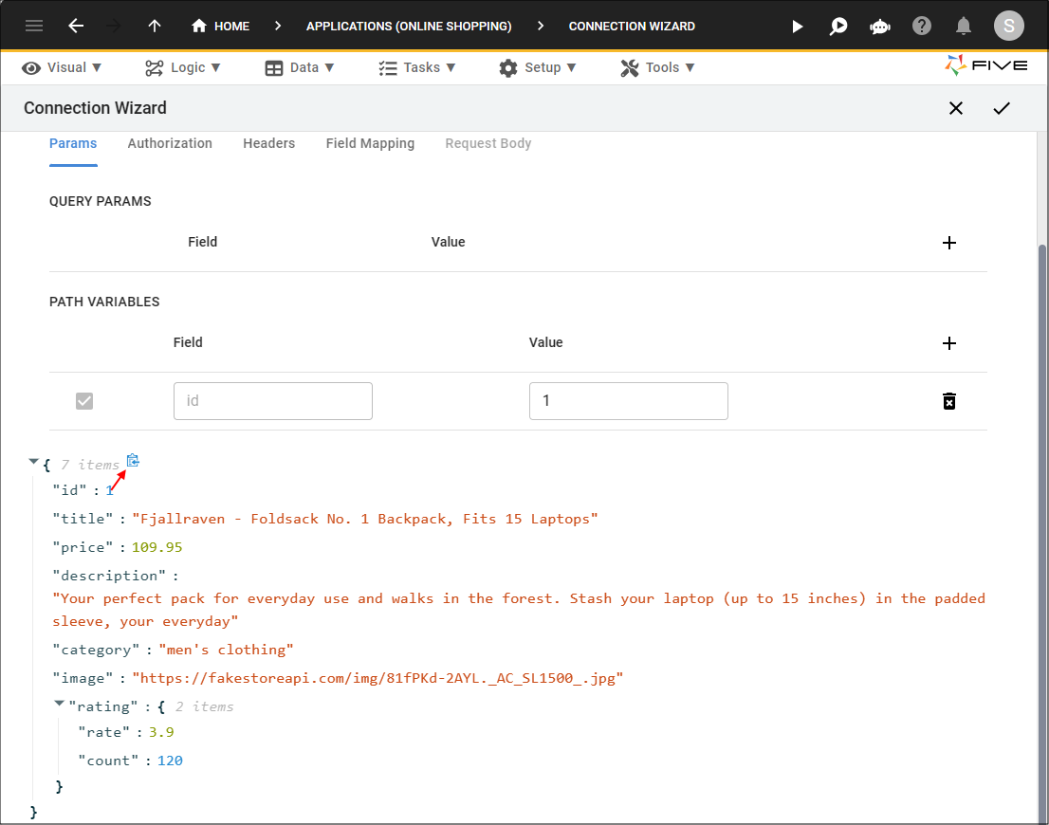Click the Request Body tab
Image resolution: width=1049 pixels, height=825 pixels.
[x=488, y=144]
